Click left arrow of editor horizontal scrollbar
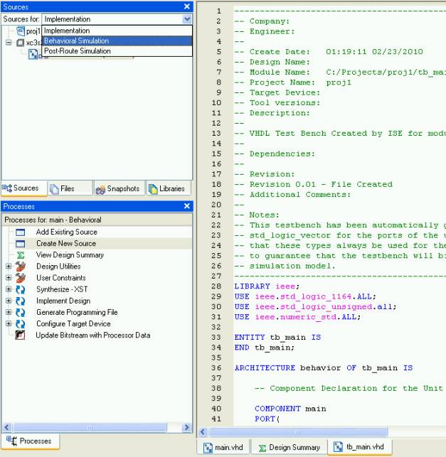 pos(203,432)
